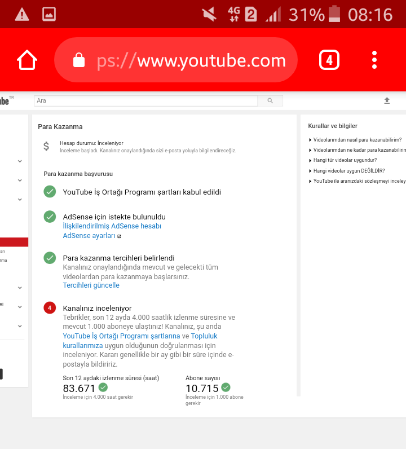This screenshot has width=406, height=449.
Task: Click the 83.671 watch hours value
Action: click(x=79, y=388)
